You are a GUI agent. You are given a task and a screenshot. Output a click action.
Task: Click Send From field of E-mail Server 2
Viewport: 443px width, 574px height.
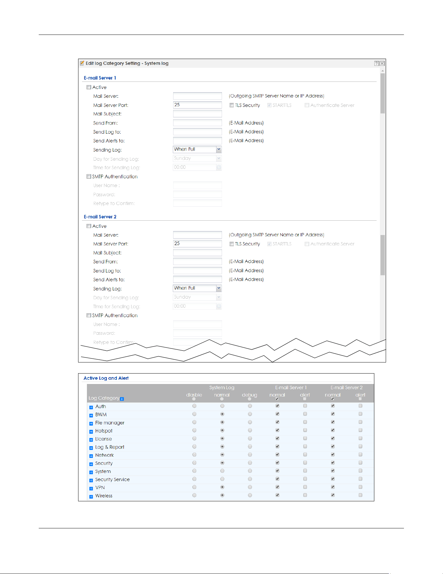coord(197,261)
